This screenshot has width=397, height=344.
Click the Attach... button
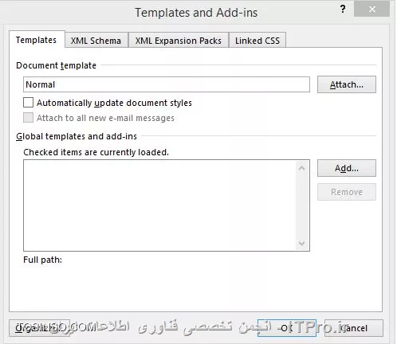[x=347, y=84]
